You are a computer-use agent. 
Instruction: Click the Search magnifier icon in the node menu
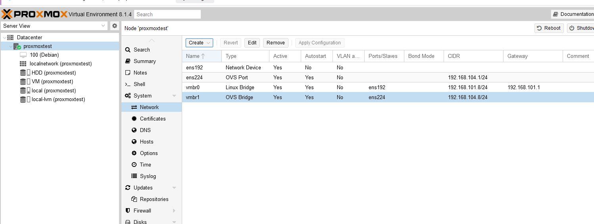pos(128,50)
